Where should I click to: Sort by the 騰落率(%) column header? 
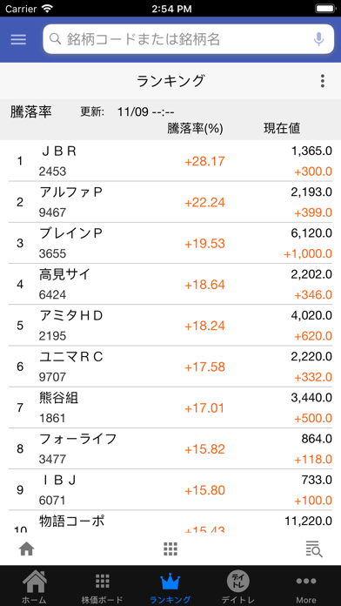click(x=195, y=129)
